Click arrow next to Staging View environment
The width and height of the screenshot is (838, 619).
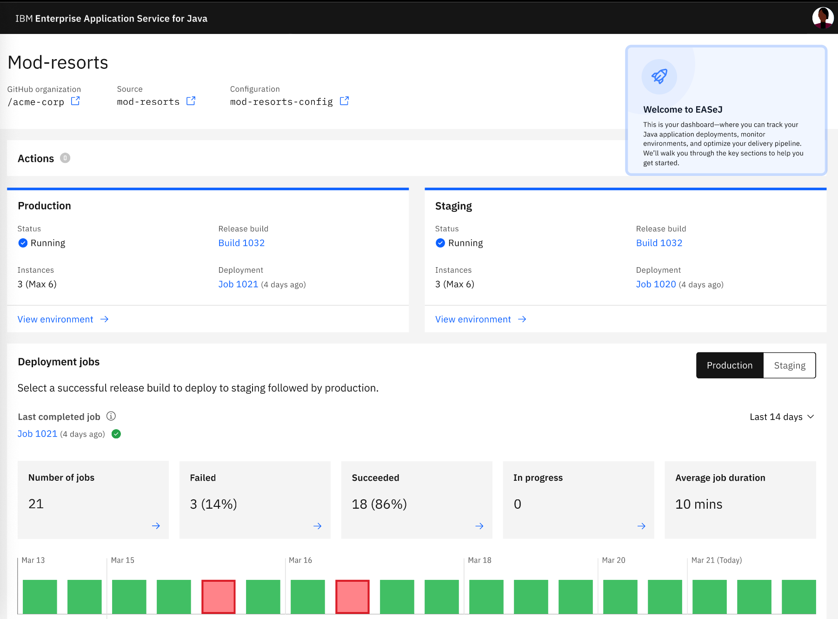click(522, 319)
